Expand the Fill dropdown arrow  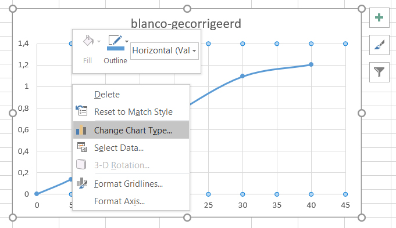(x=99, y=42)
